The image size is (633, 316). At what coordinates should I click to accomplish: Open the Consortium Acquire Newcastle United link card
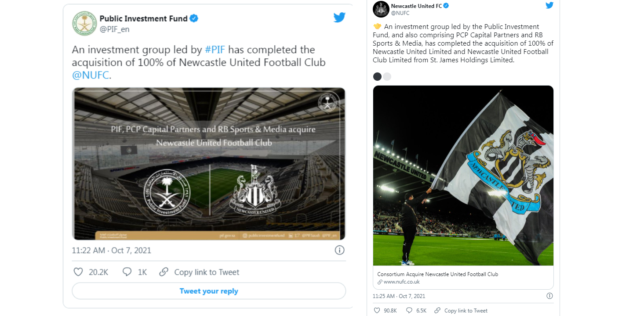[463, 277]
